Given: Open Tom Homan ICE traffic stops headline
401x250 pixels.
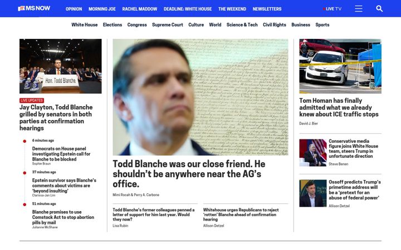Looking at the screenshot, I should point(339,107).
